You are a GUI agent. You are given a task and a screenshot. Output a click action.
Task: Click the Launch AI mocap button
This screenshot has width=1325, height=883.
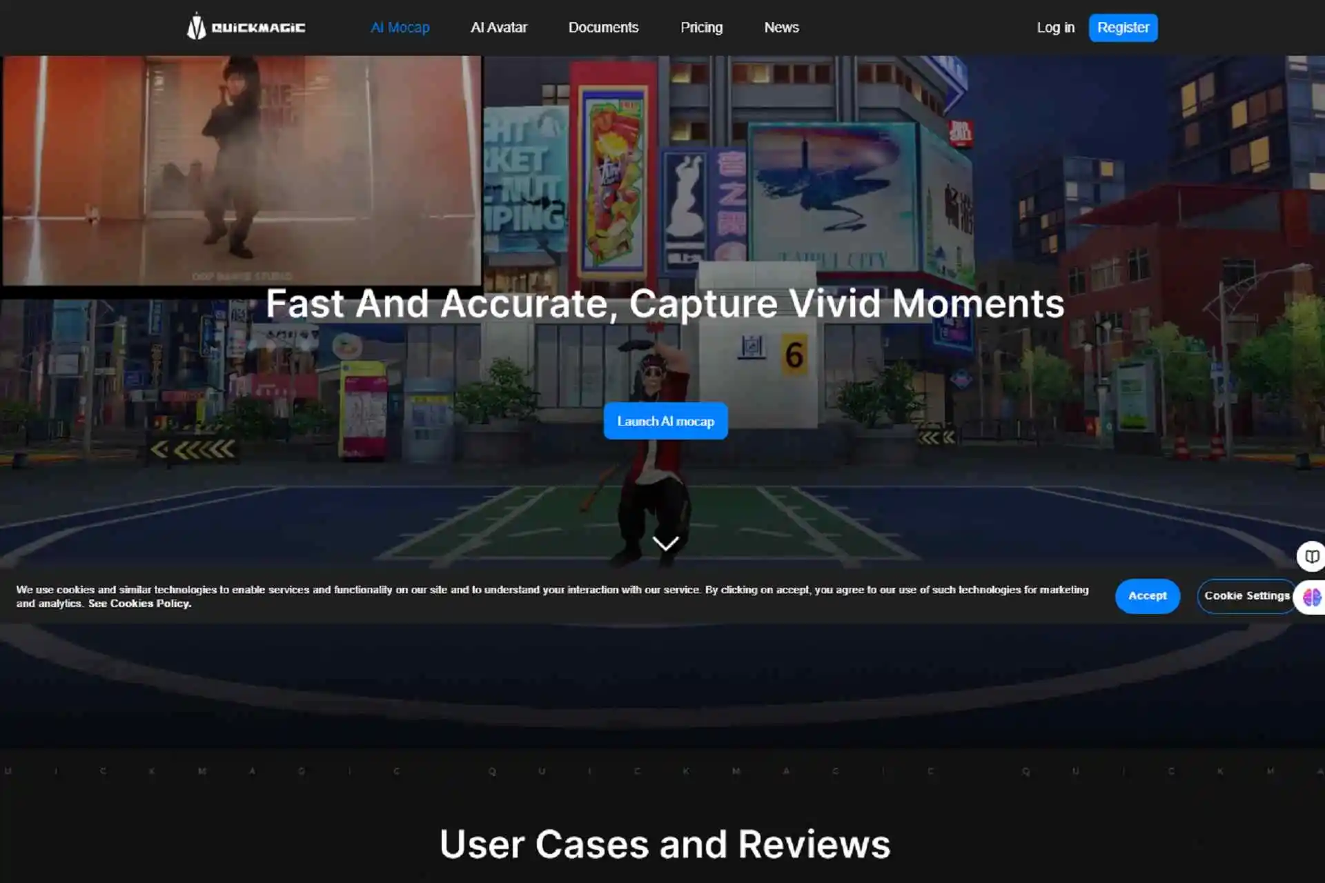pos(665,421)
